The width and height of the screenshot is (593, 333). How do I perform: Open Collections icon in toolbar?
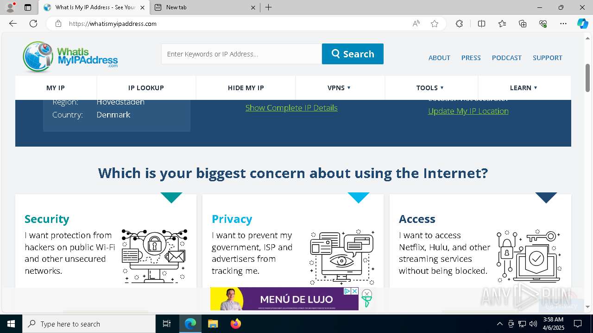click(x=523, y=24)
